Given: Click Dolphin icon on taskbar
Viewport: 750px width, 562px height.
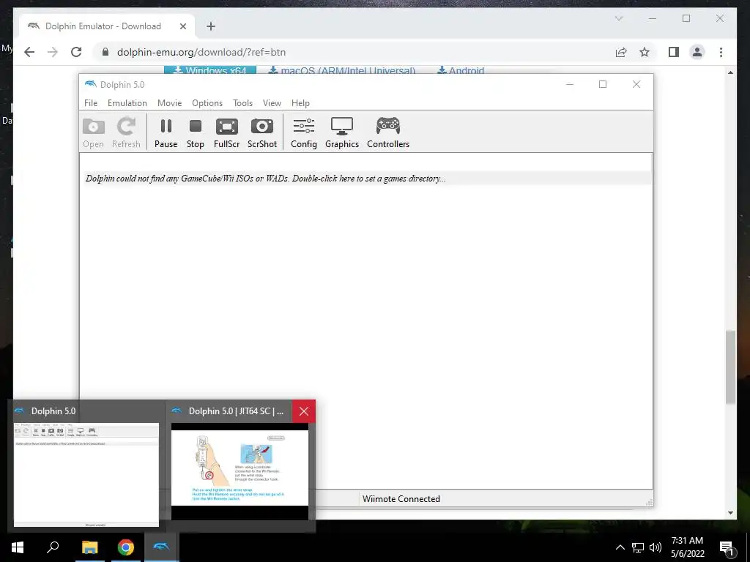Looking at the screenshot, I should [162, 547].
